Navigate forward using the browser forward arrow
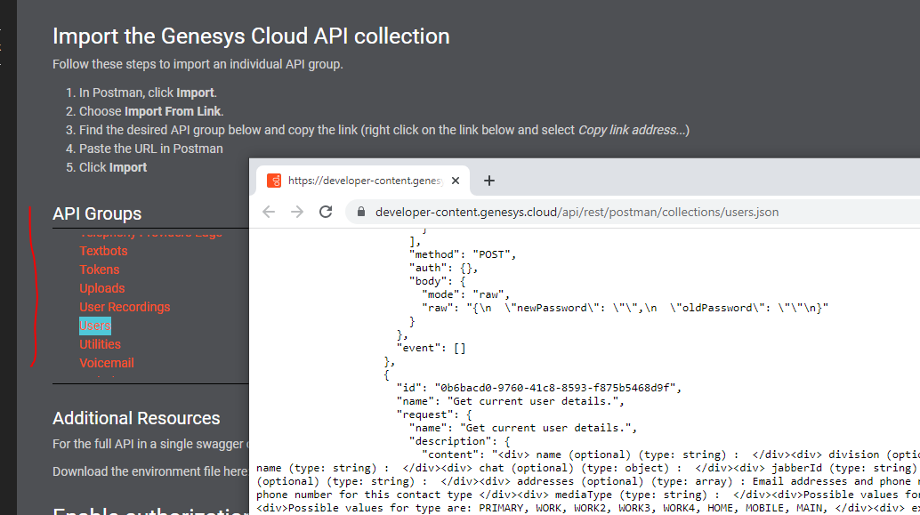 295,212
